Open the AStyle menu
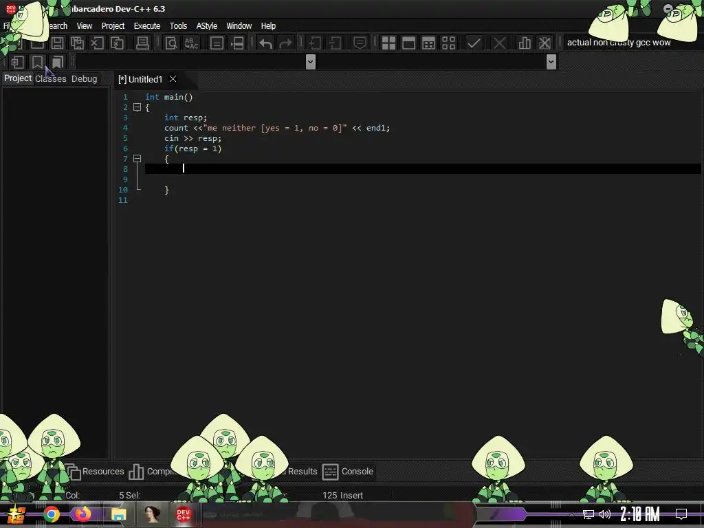This screenshot has height=528, width=704. (206, 26)
